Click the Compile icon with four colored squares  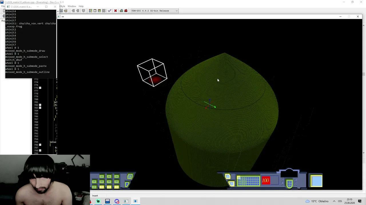pos(90,11)
